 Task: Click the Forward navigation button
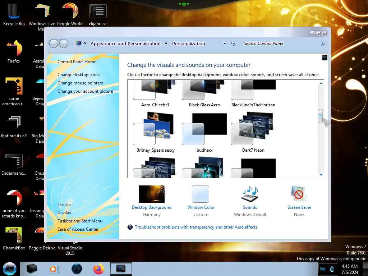click(64, 43)
